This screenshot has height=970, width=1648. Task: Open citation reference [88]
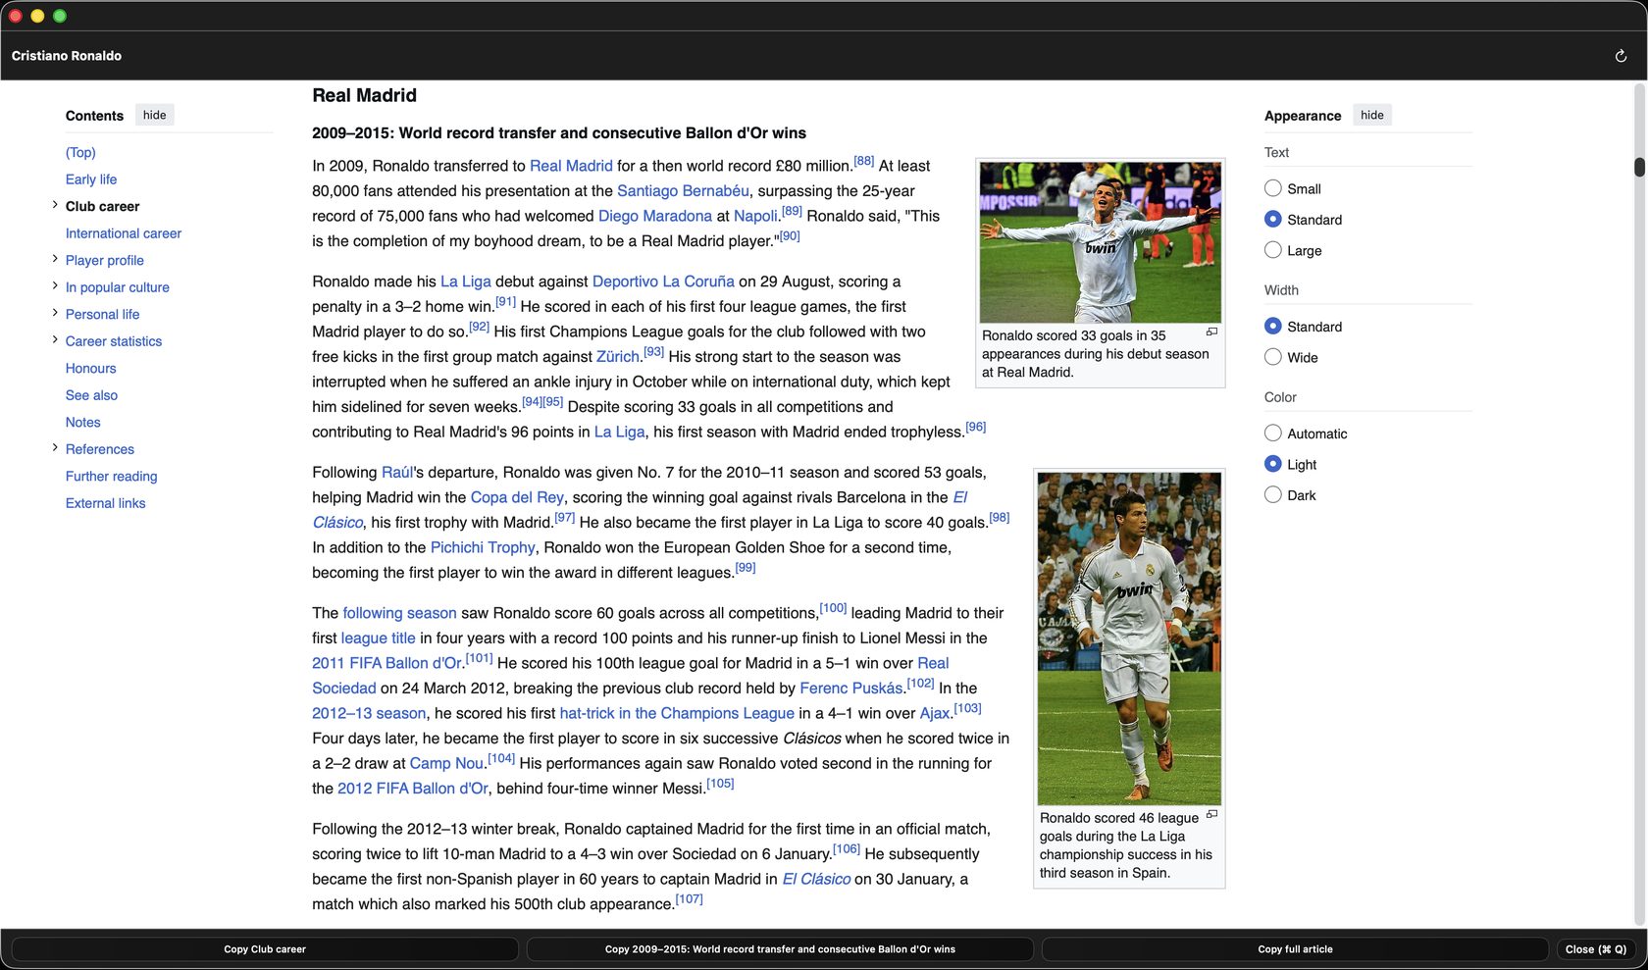click(863, 161)
